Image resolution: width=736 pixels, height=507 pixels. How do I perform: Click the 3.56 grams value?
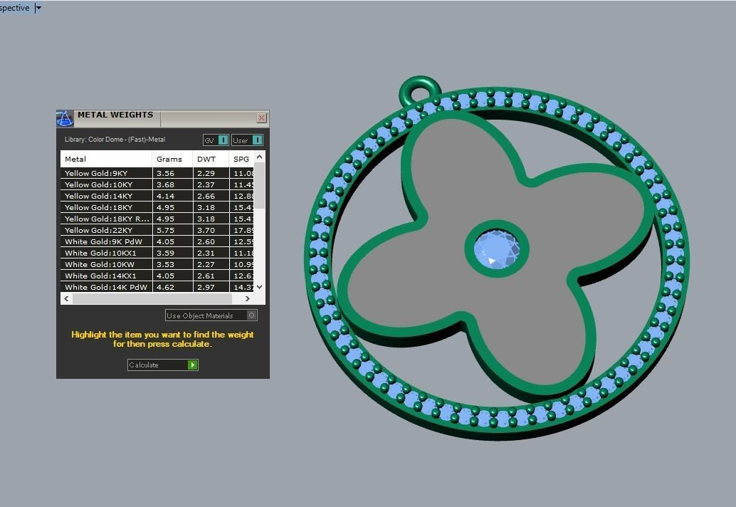[165, 173]
